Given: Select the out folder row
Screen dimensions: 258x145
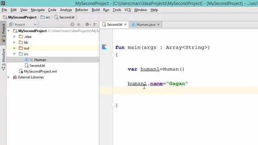Looking at the screenshot, I should 53,48.
